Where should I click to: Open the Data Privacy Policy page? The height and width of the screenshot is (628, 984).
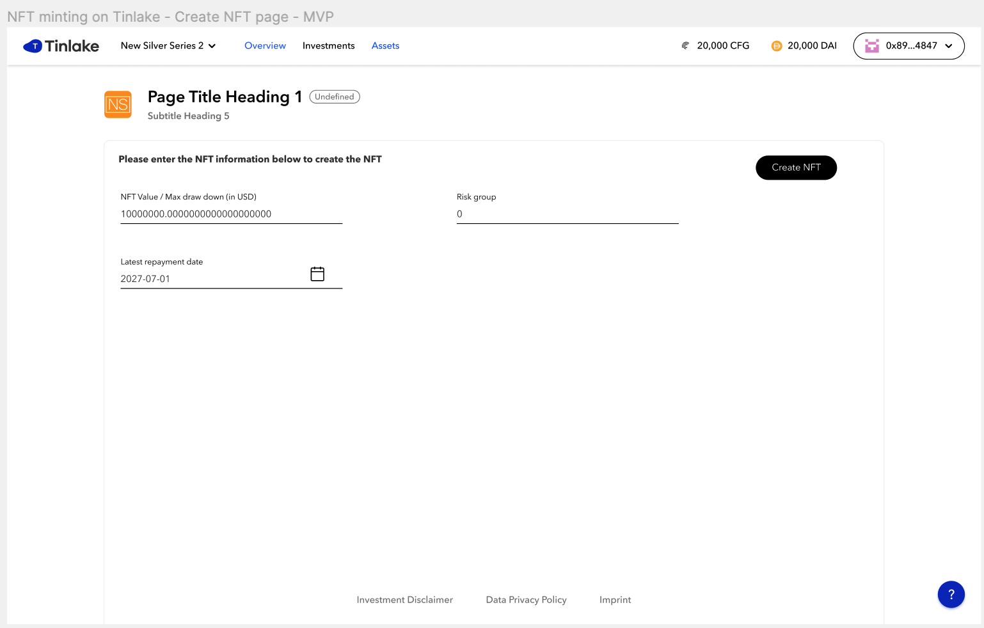click(526, 600)
